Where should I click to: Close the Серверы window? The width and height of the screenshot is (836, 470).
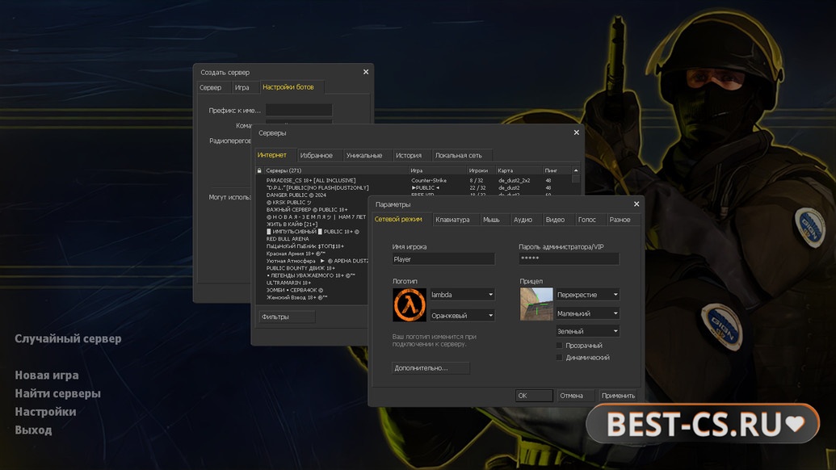pyautogui.click(x=576, y=132)
